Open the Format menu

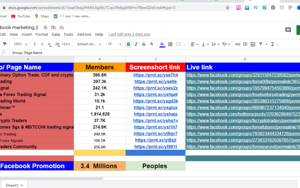(x=41, y=35)
